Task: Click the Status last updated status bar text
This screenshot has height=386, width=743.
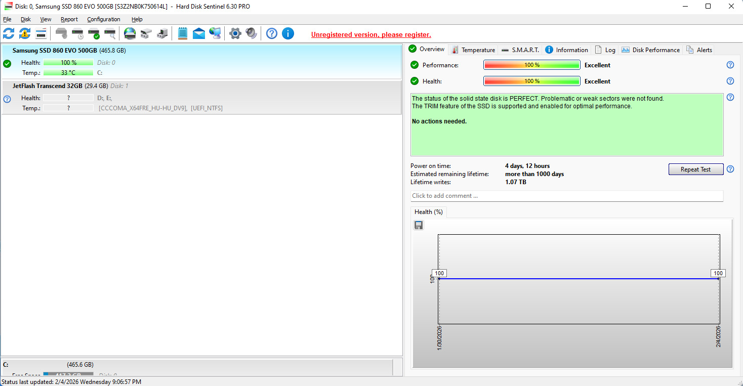Action: tap(71, 381)
